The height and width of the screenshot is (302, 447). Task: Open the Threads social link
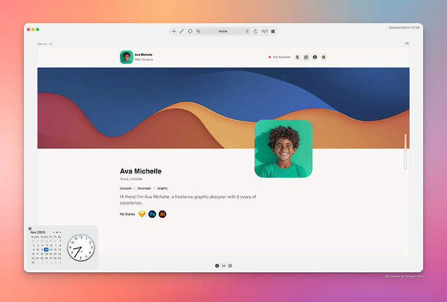click(x=323, y=57)
